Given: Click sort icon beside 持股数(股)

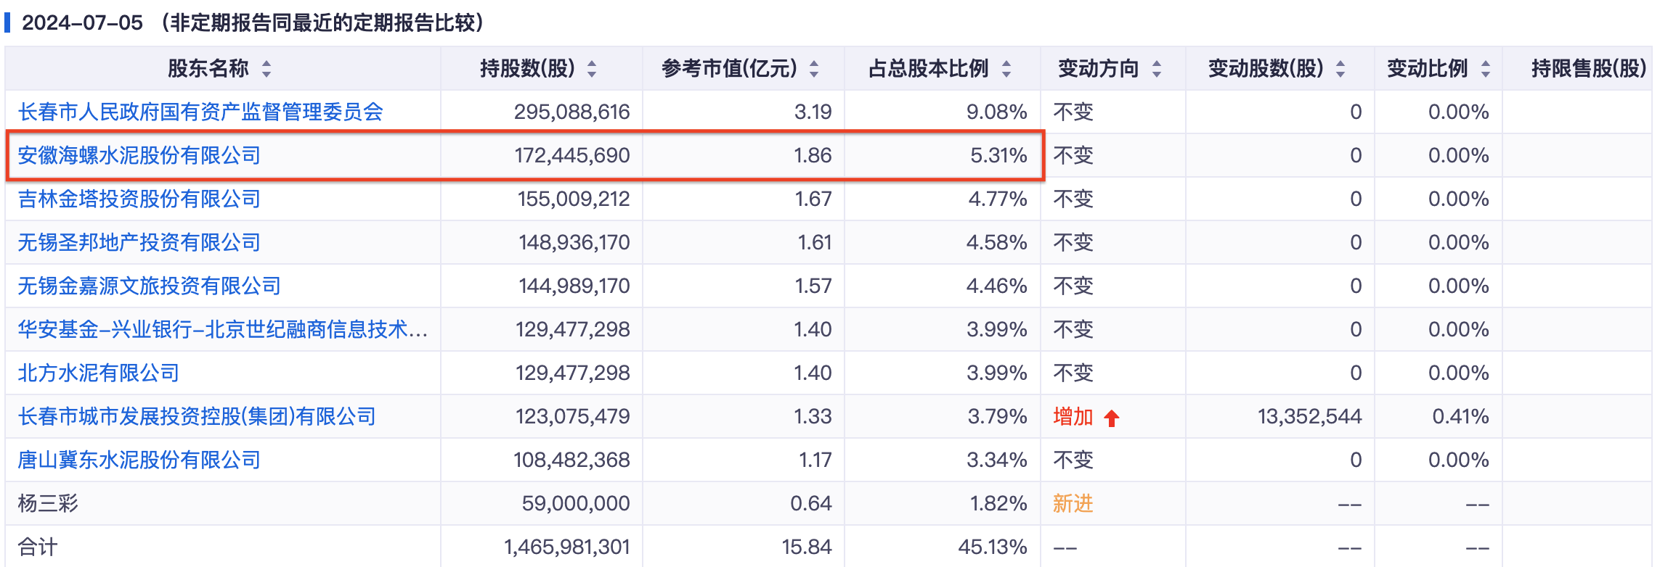Looking at the screenshot, I should (x=592, y=69).
